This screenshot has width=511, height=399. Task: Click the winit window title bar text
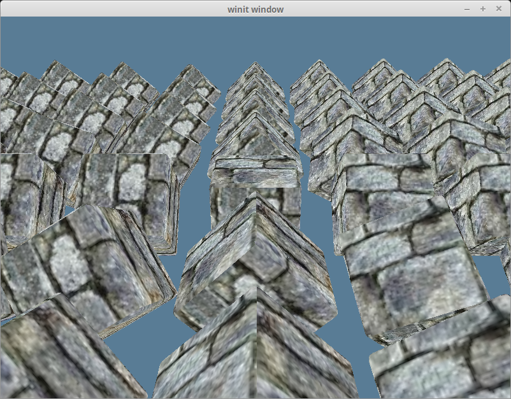coord(255,9)
